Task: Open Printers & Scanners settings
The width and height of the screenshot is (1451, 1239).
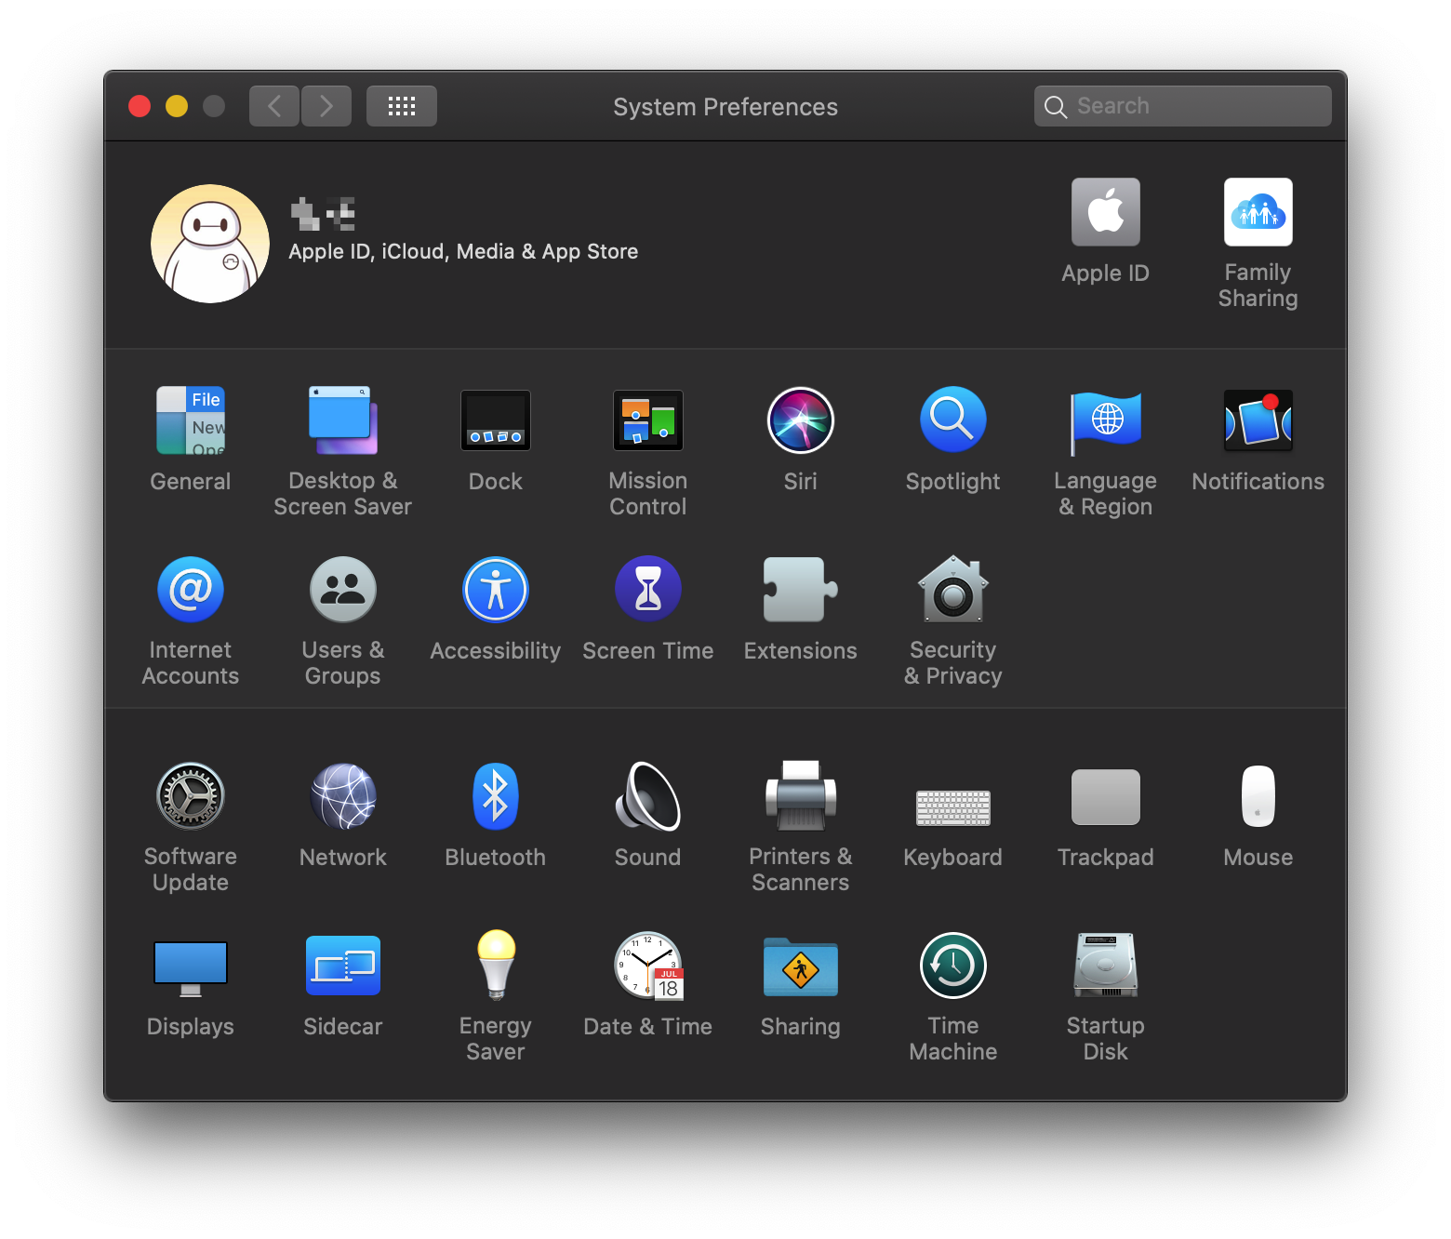Action: (801, 796)
